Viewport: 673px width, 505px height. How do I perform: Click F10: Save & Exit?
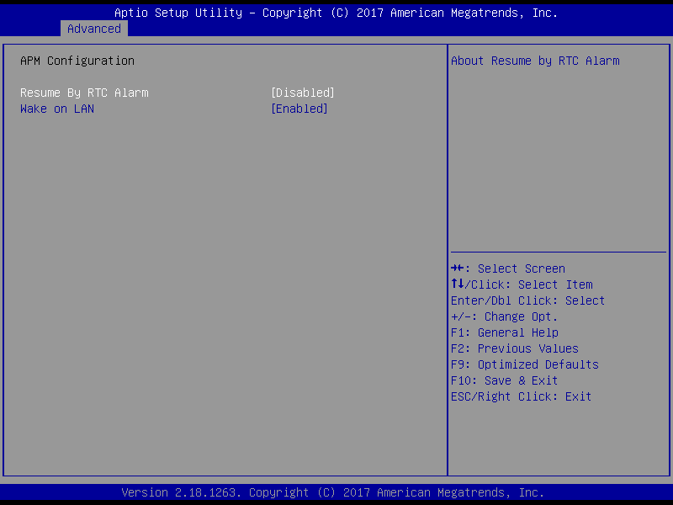[504, 380]
